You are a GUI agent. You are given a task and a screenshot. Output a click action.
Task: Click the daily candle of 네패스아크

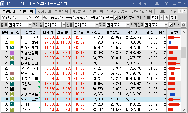coord(174,37)
